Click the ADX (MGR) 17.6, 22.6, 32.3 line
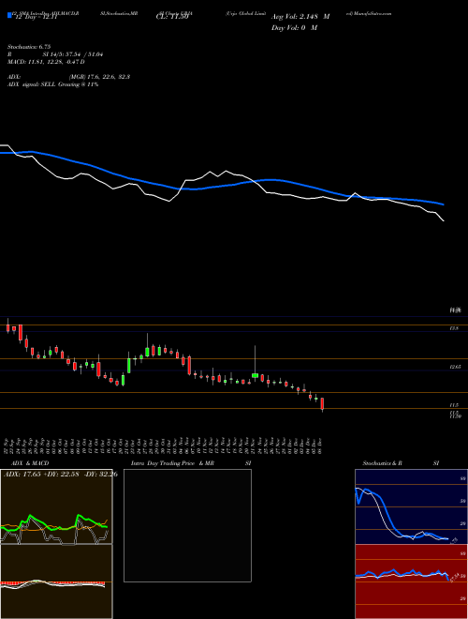This screenshot has height=619, width=468. [x=68, y=77]
